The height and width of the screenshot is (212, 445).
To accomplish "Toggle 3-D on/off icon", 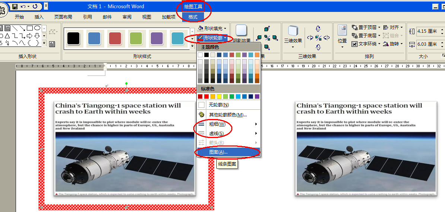I will 318,38.
